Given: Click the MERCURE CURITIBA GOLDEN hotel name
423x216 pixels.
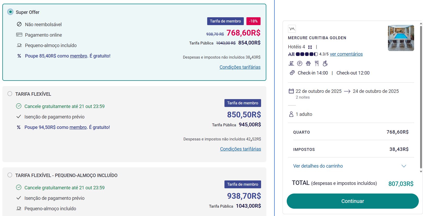Looking at the screenshot, I should pyautogui.click(x=317, y=38).
